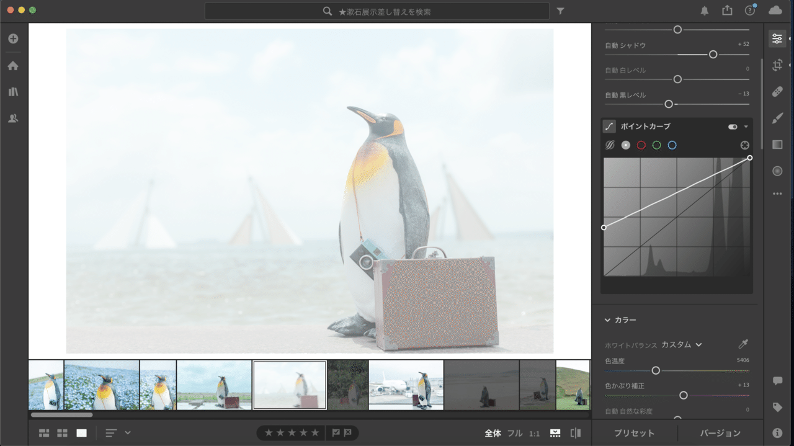Adjust the 黒レベル slider handle
The image size is (794, 446).
click(669, 104)
